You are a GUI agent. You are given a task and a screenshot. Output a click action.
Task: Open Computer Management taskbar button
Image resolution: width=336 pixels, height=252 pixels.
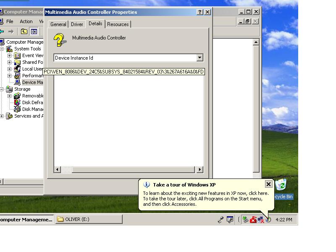[x=26, y=220]
